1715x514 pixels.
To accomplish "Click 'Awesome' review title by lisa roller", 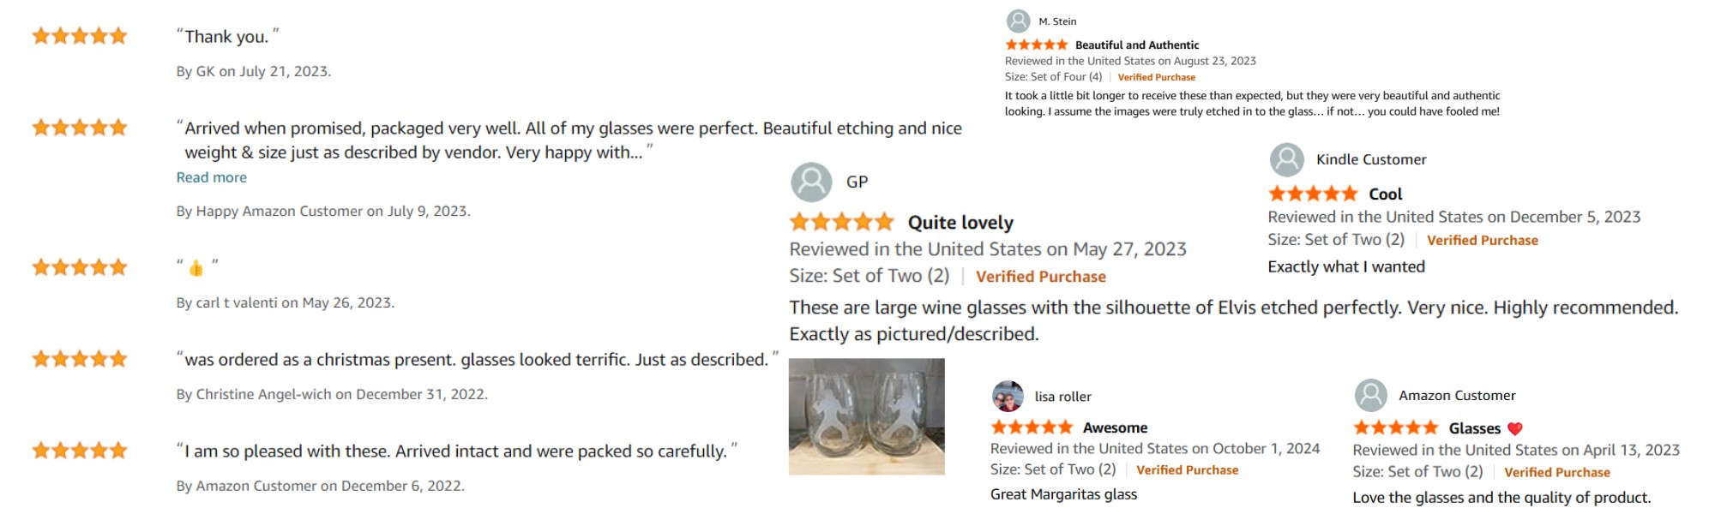I will point(1115,427).
